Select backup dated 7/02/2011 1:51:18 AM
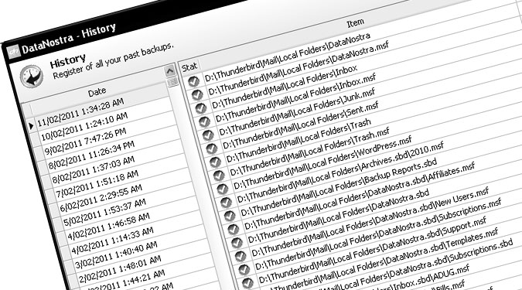 click(x=97, y=184)
